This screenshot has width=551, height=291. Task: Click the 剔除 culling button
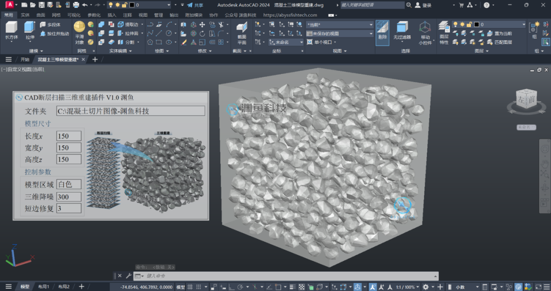(382, 32)
